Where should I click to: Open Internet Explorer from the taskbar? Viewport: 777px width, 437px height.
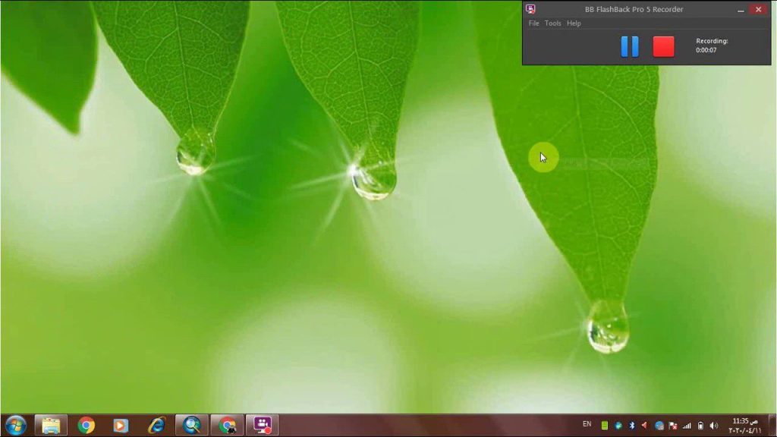point(156,424)
